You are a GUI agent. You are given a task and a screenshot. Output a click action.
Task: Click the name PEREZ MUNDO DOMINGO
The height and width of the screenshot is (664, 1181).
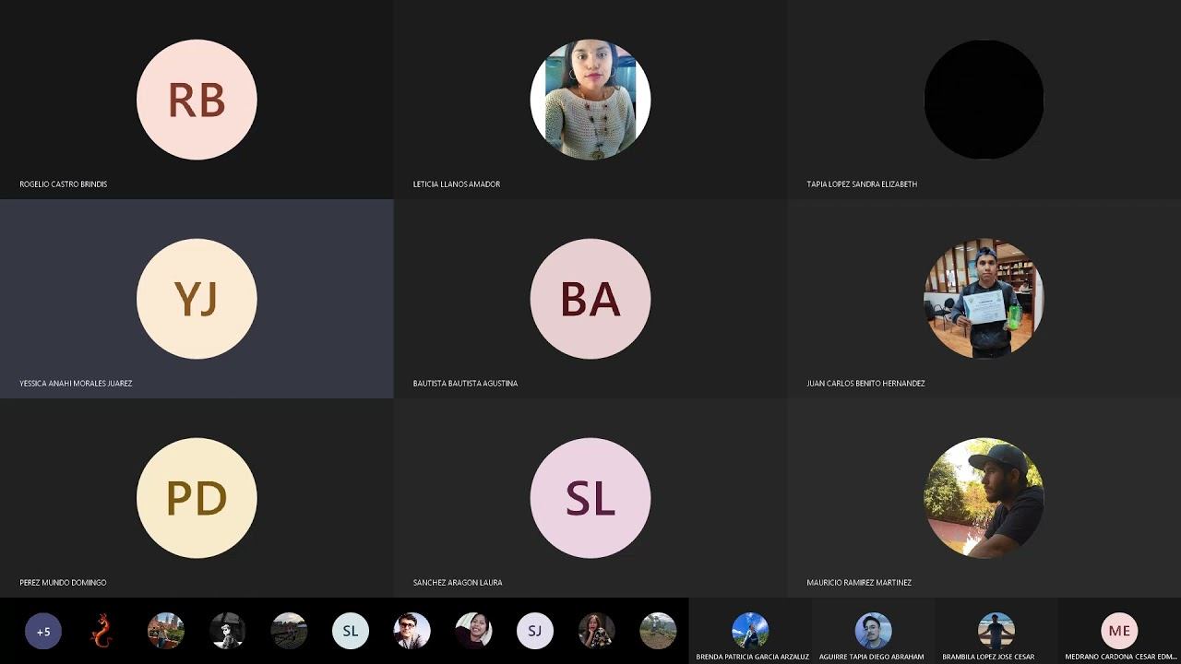[63, 583]
